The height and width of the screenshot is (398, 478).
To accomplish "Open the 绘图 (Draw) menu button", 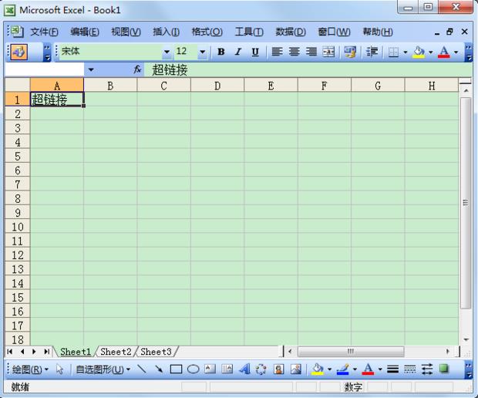I will click(30, 369).
